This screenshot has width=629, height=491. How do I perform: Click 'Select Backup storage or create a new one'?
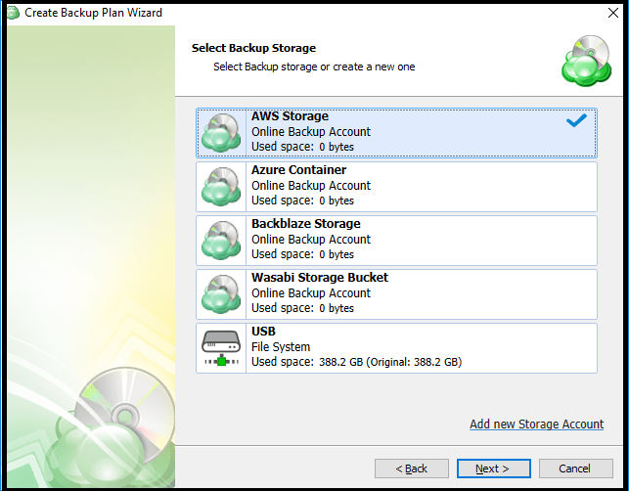314,67
